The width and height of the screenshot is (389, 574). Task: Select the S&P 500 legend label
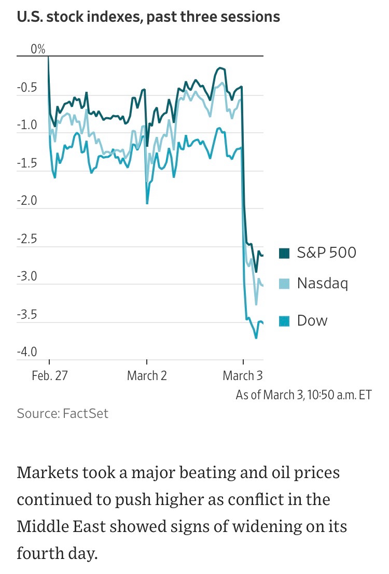(326, 253)
